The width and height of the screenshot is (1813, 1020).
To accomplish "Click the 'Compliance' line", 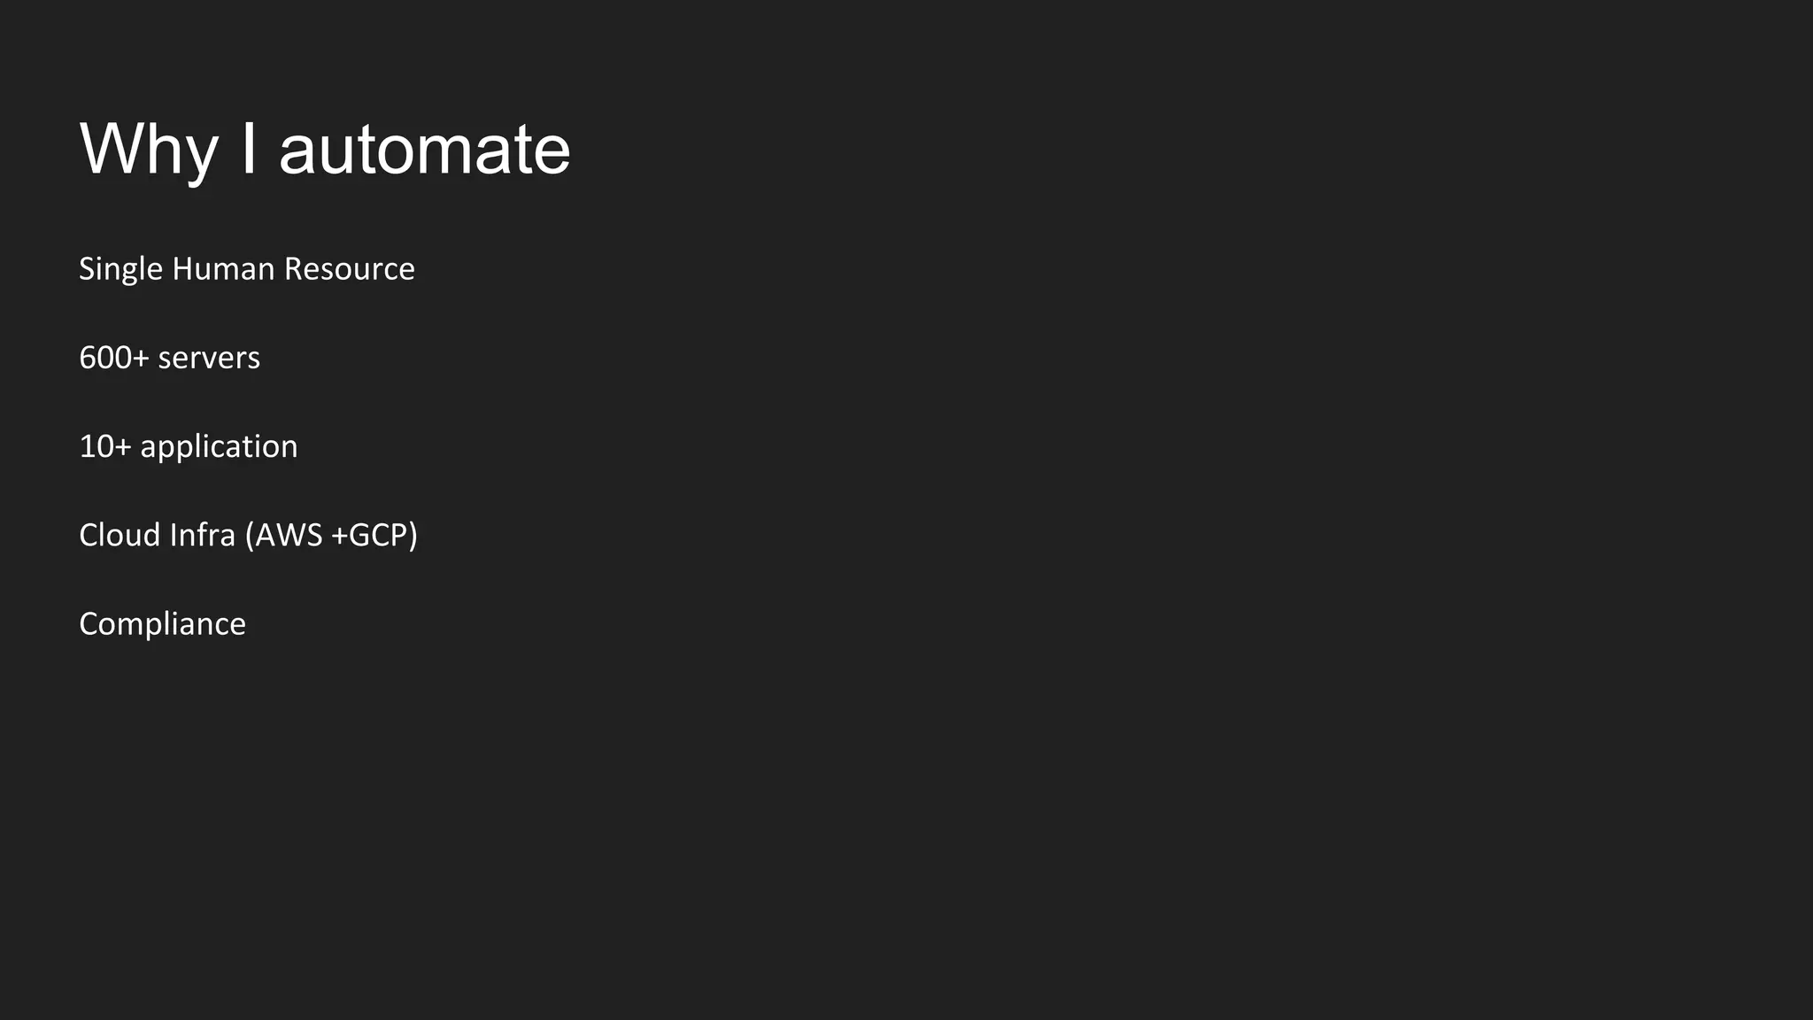I will click(x=162, y=624).
